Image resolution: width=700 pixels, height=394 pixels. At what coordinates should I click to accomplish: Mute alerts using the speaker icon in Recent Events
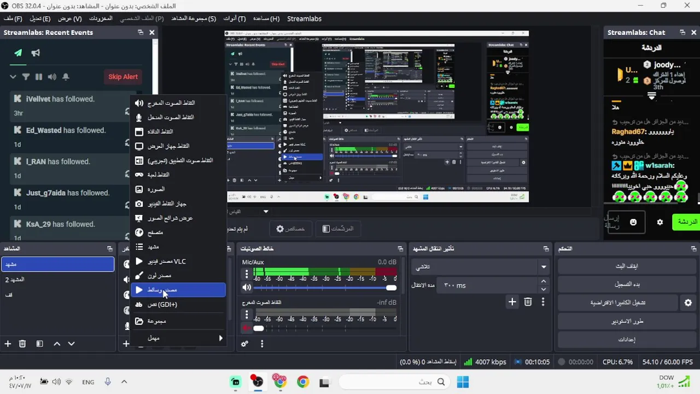[52, 77]
